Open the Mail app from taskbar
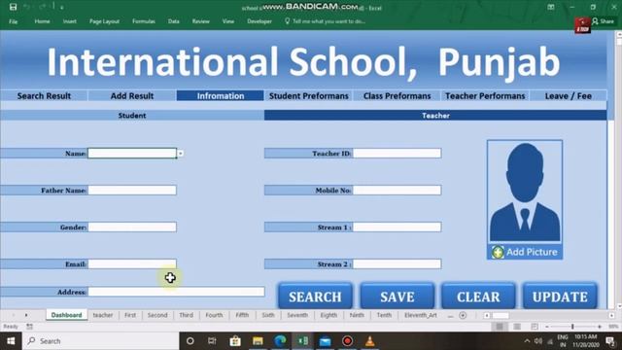 325,341
